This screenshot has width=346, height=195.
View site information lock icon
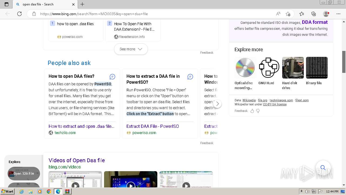[x=34, y=14]
